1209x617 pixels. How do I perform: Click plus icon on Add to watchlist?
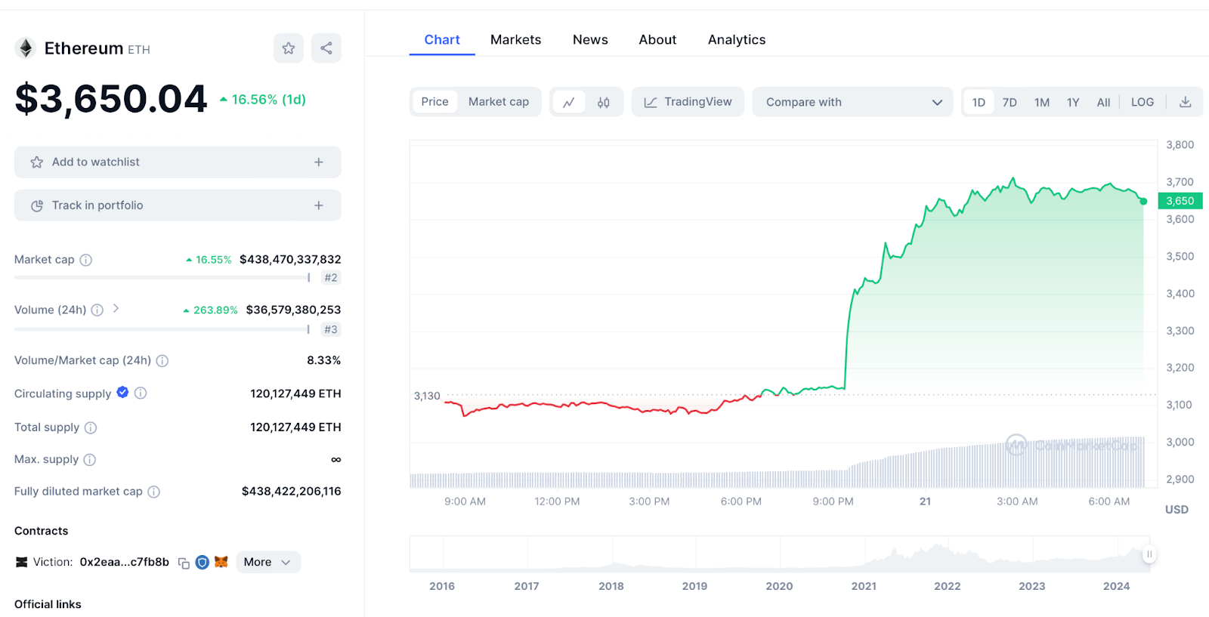click(319, 162)
